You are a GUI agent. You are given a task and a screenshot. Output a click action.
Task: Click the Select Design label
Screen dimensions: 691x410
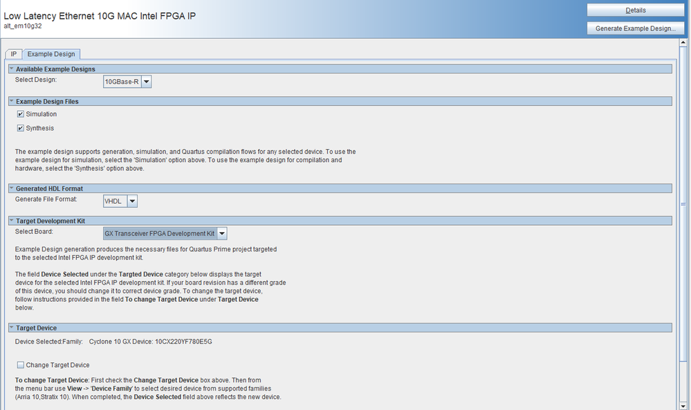click(36, 80)
